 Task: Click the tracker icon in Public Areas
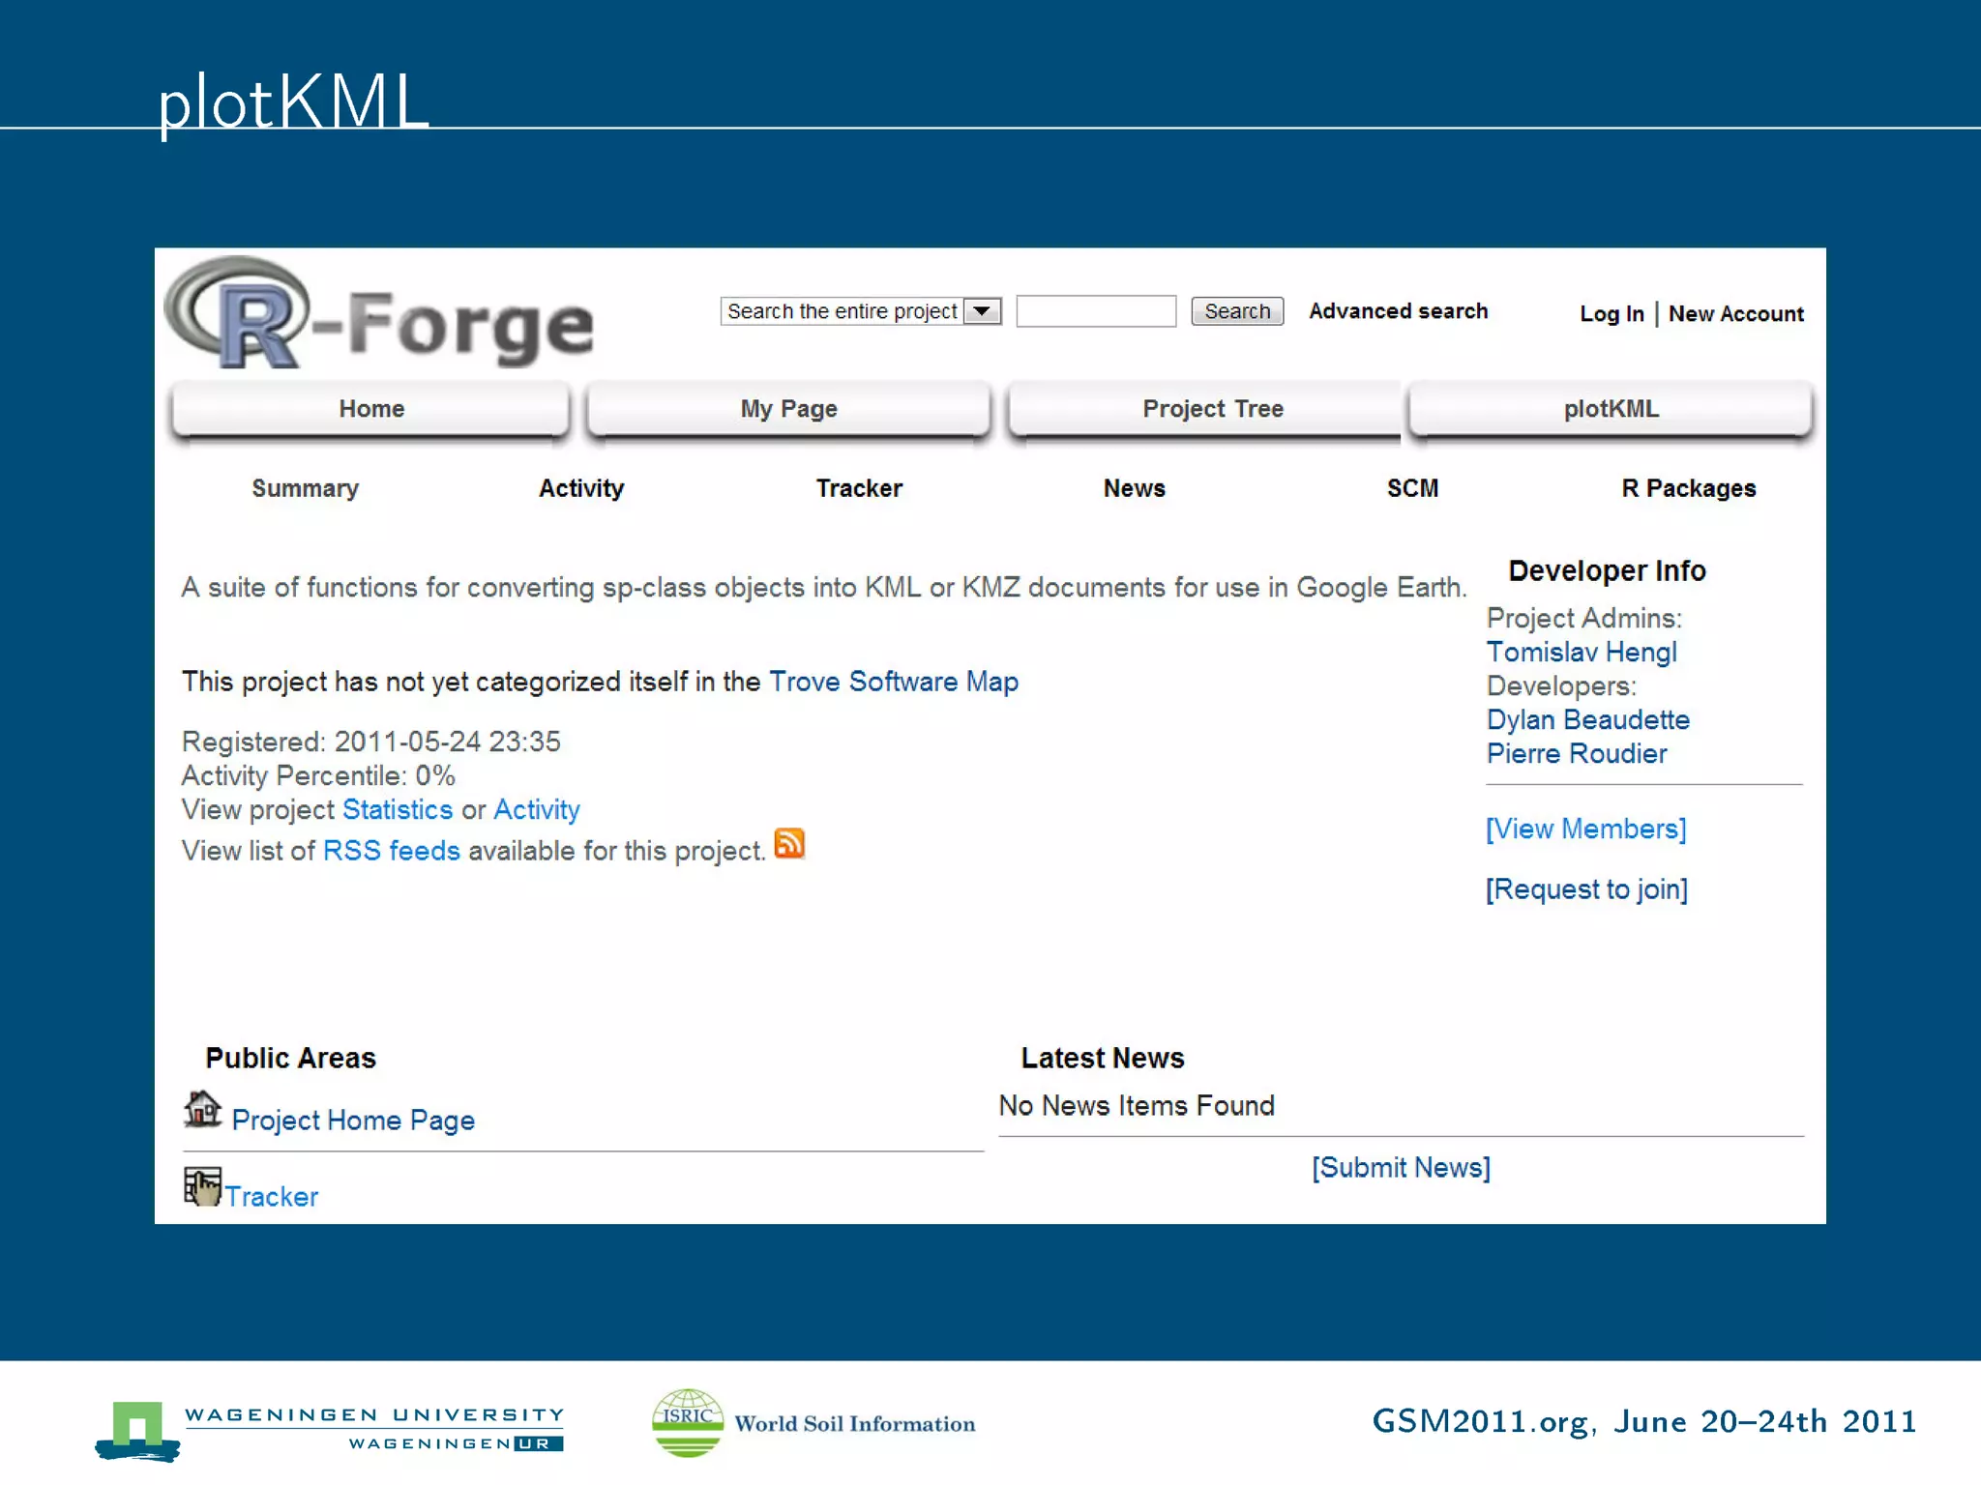click(x=202, y=1186)
